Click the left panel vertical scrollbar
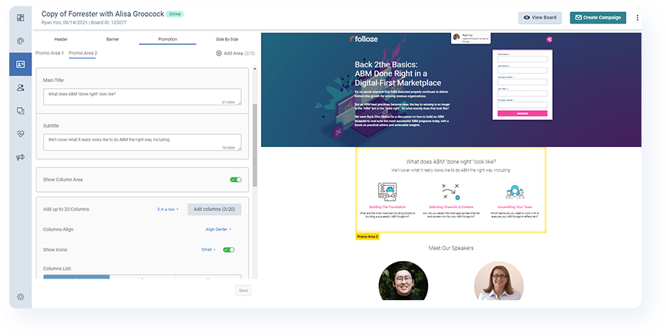The image size is (666, 336). pos(255,144)
